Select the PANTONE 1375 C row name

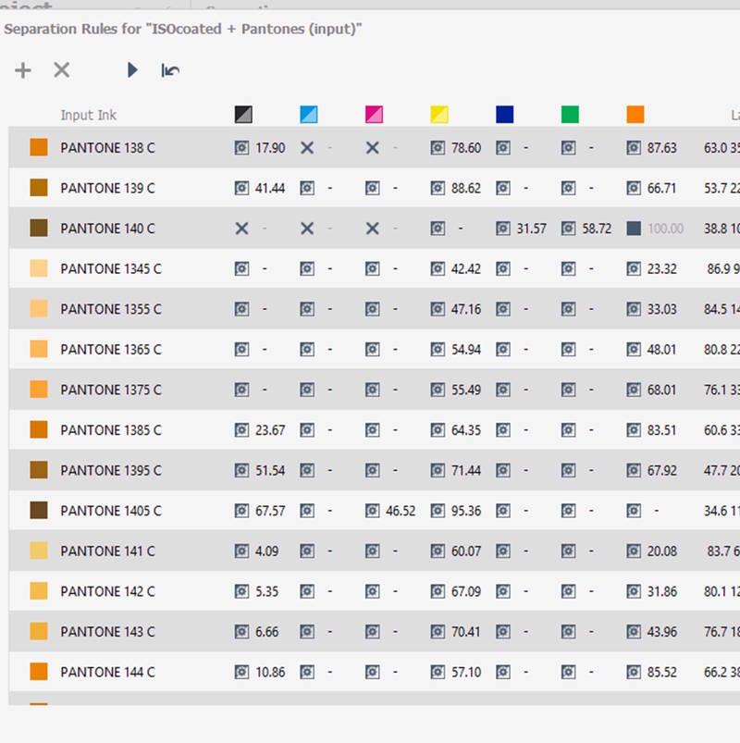111,390
